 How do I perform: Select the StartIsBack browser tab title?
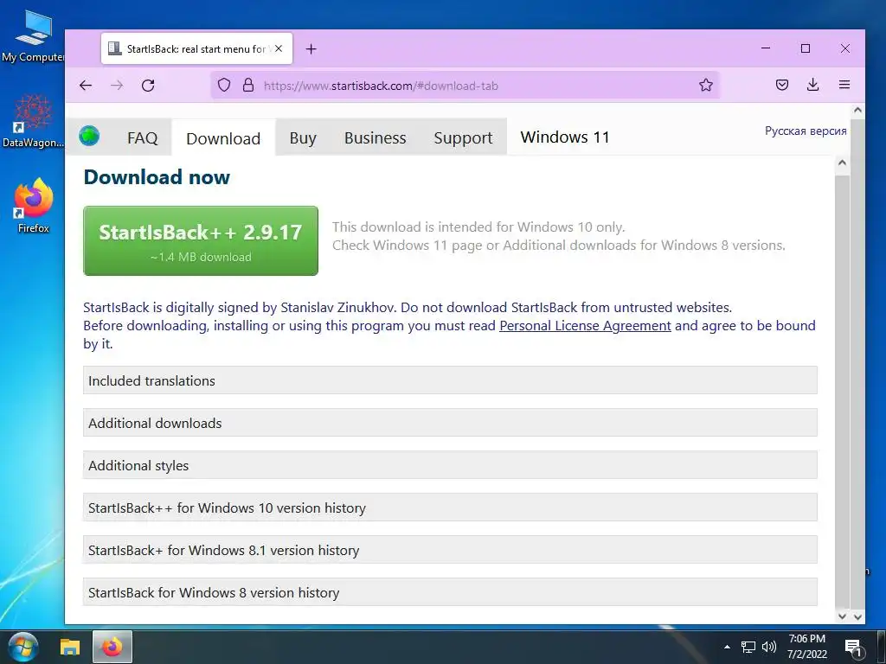pos(196,49)
